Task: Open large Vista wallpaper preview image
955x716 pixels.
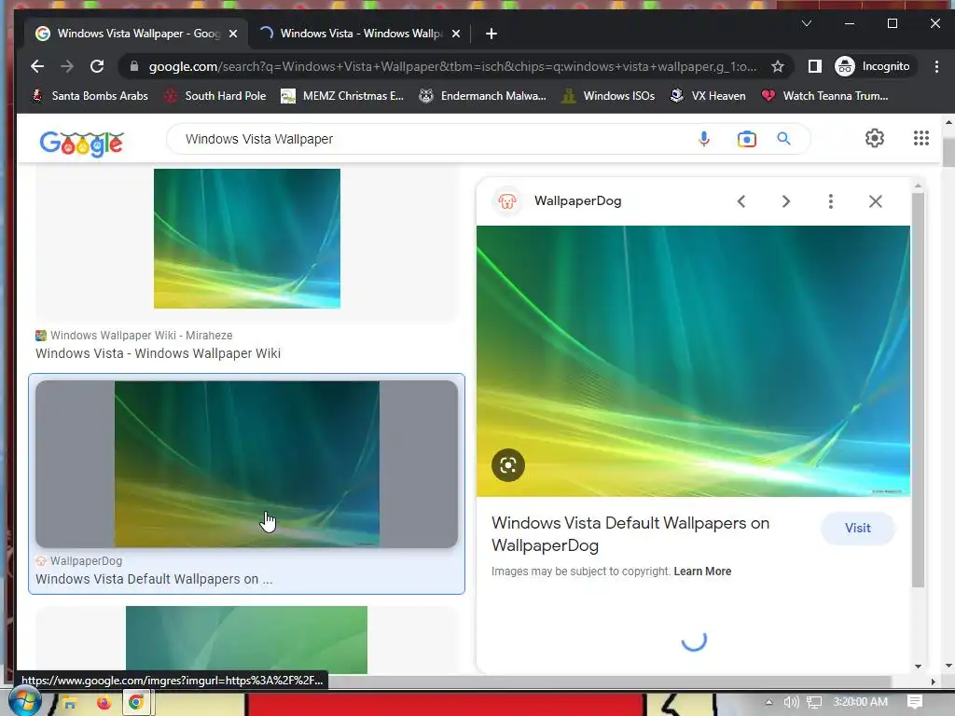Action: pos(693,361)
